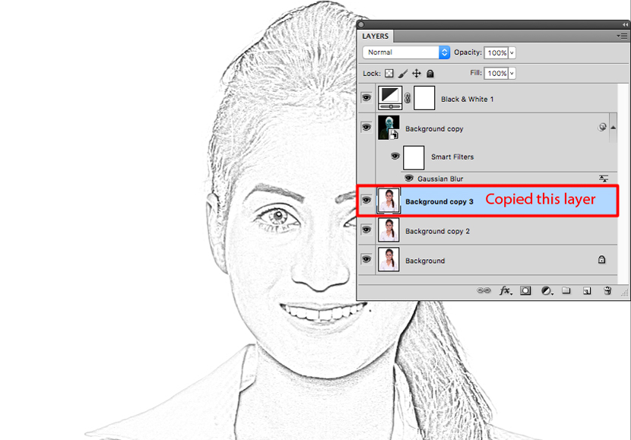Hide the Black & White 1 layer
The width and height of the screenshot is (631, 440).
(366, 98)
